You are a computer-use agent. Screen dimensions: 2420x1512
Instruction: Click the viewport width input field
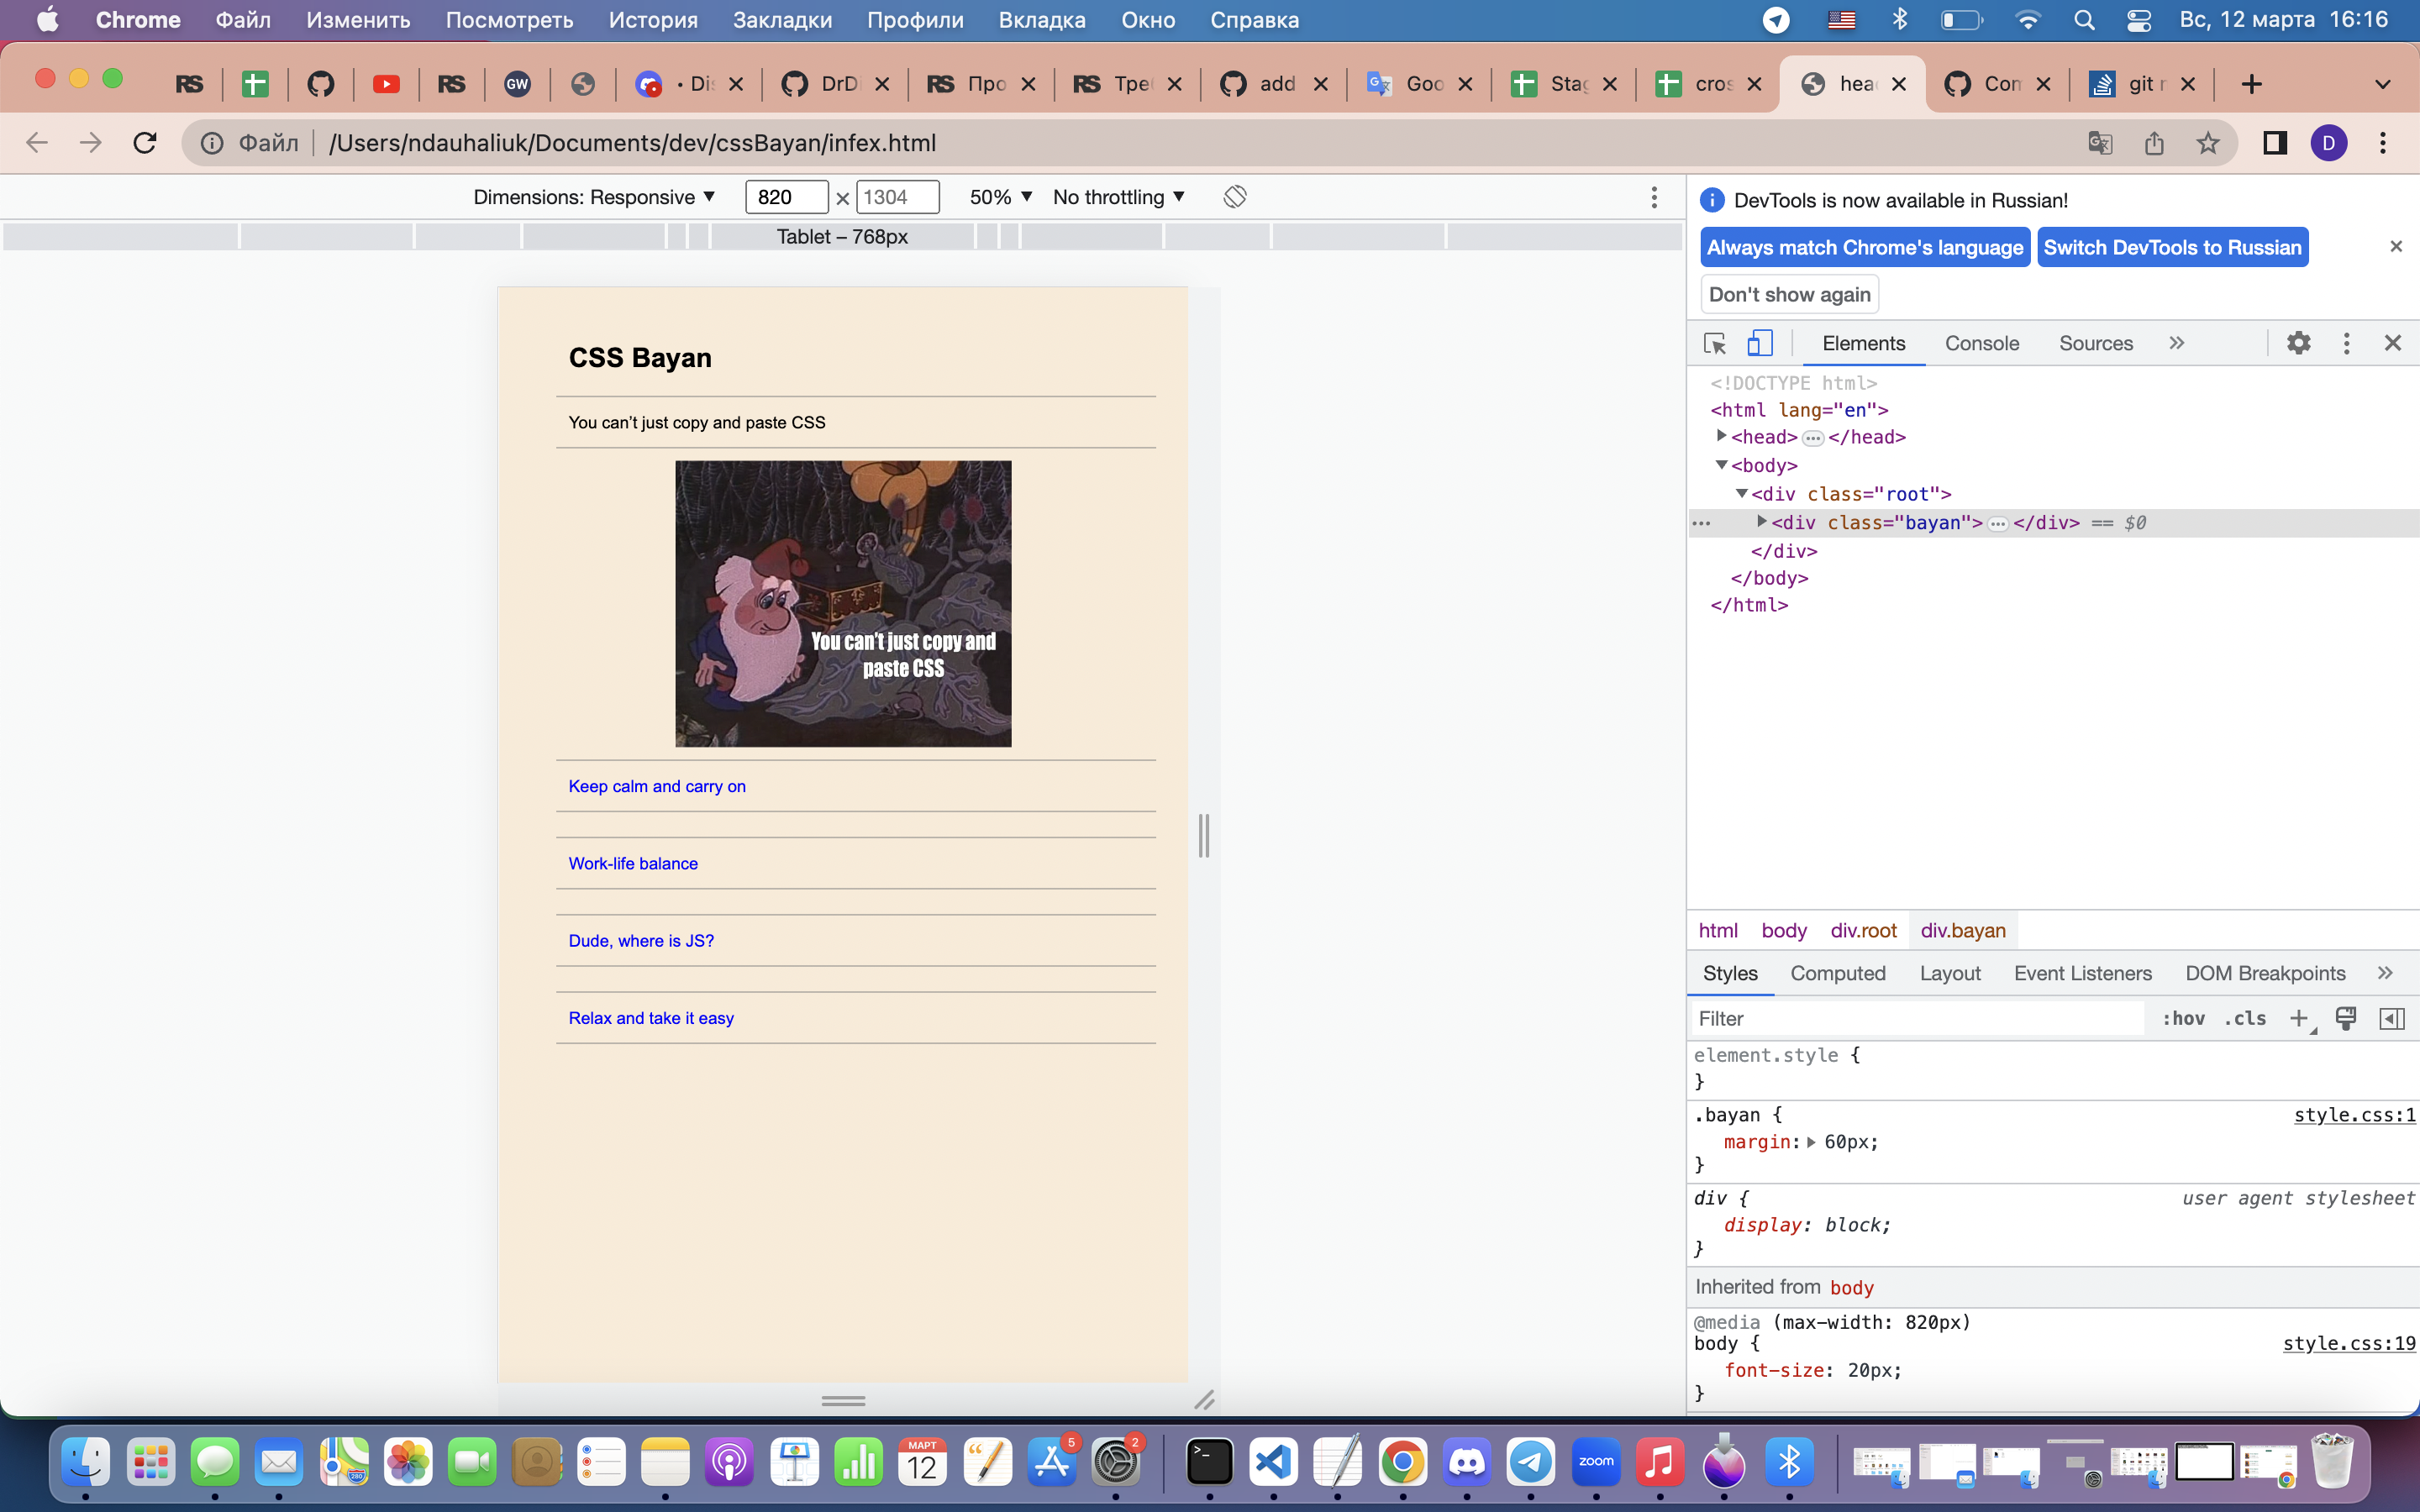(x=786, y=197)
